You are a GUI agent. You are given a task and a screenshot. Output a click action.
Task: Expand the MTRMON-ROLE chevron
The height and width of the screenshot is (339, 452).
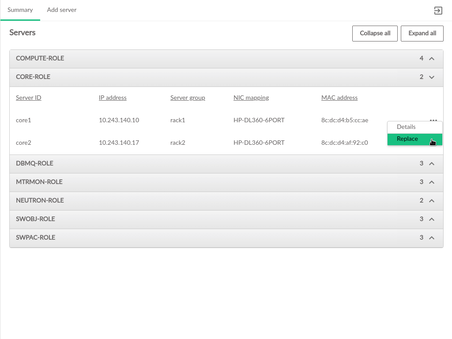point(432,182)
